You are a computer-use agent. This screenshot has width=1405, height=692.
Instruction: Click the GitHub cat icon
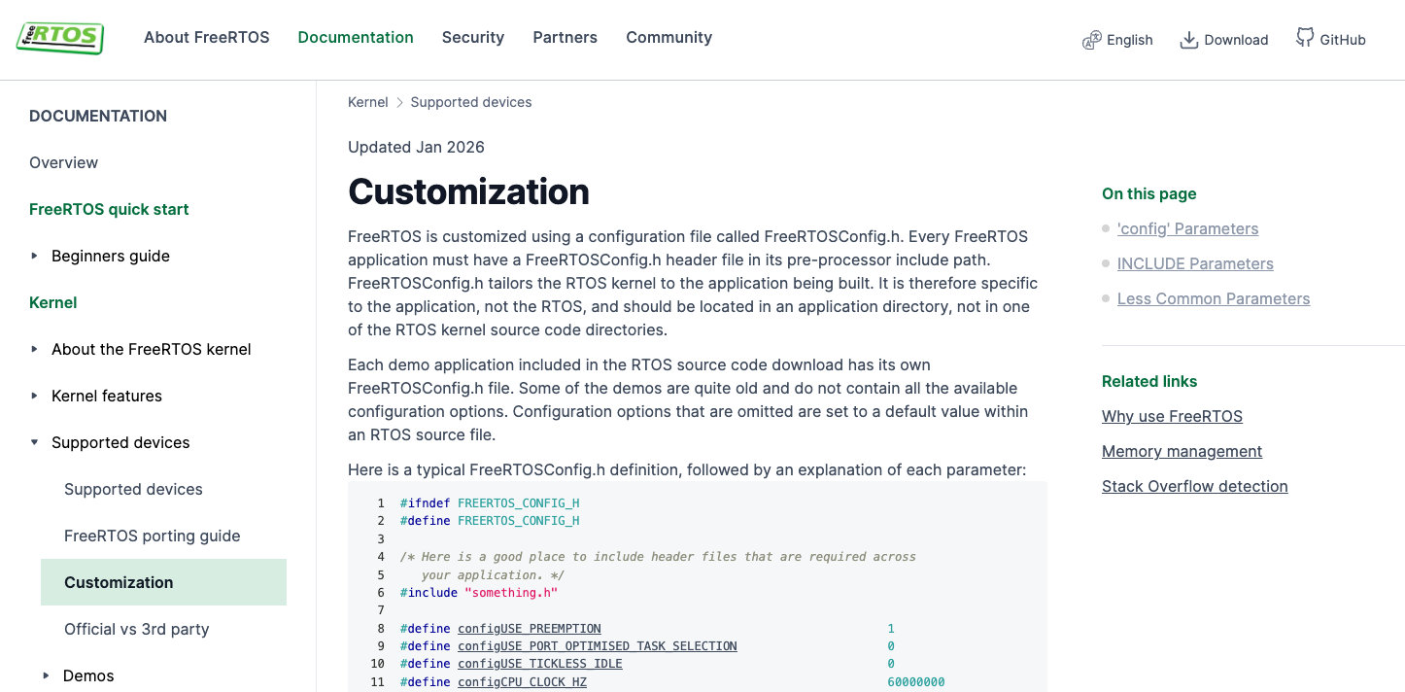(x=1305, y=38)
